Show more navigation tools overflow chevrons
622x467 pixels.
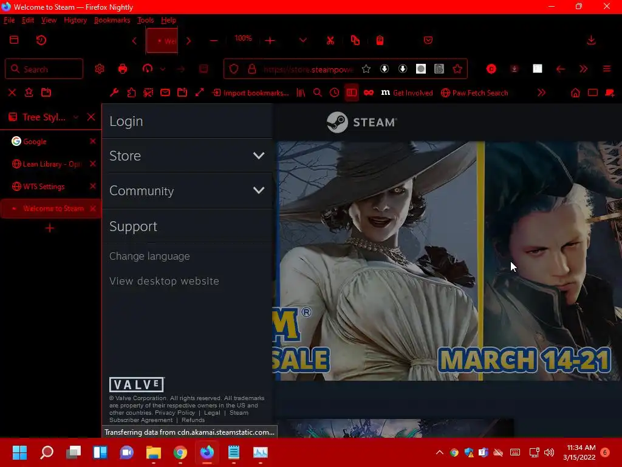click(x=583, y=69)
